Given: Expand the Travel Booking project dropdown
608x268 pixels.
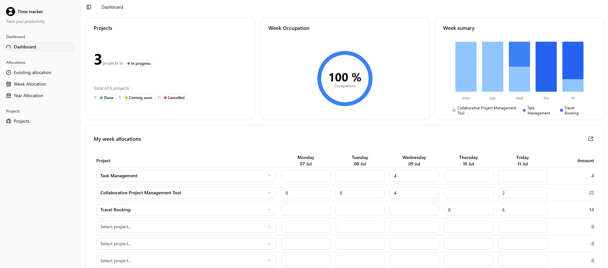Looking at the screenshot, I should pyautogui.click(x=186, y=210).
